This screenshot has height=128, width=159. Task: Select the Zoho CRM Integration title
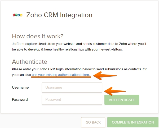pos(59,15)
